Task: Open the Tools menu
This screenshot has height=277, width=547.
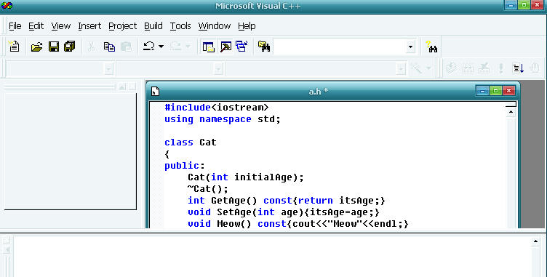Action: (180, 26)
